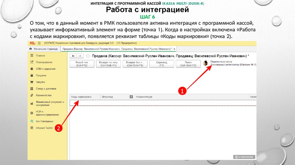Screen dimensions: 295x165
Task: Open НСИ и администрирование section
Action: coord(47,113)
